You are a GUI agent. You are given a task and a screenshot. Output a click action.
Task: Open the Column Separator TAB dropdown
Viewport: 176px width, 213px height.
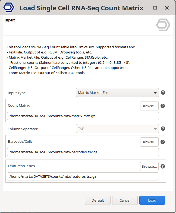coord(117,129)
